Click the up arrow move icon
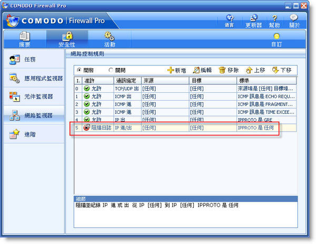The height and width of the screenshot is (244, 316). click(249, 70)
